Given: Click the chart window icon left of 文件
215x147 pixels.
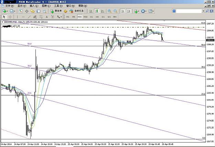Looking at the screenshot, I should pyautogui.click(x=2, y=6).
